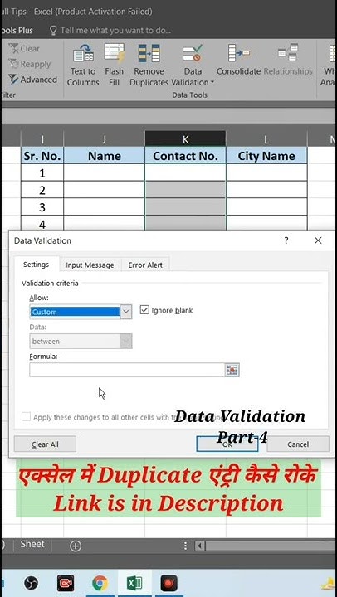Open the help question mark in dialog
Screen dimensions: 337x597
click(x=286, y=240)
